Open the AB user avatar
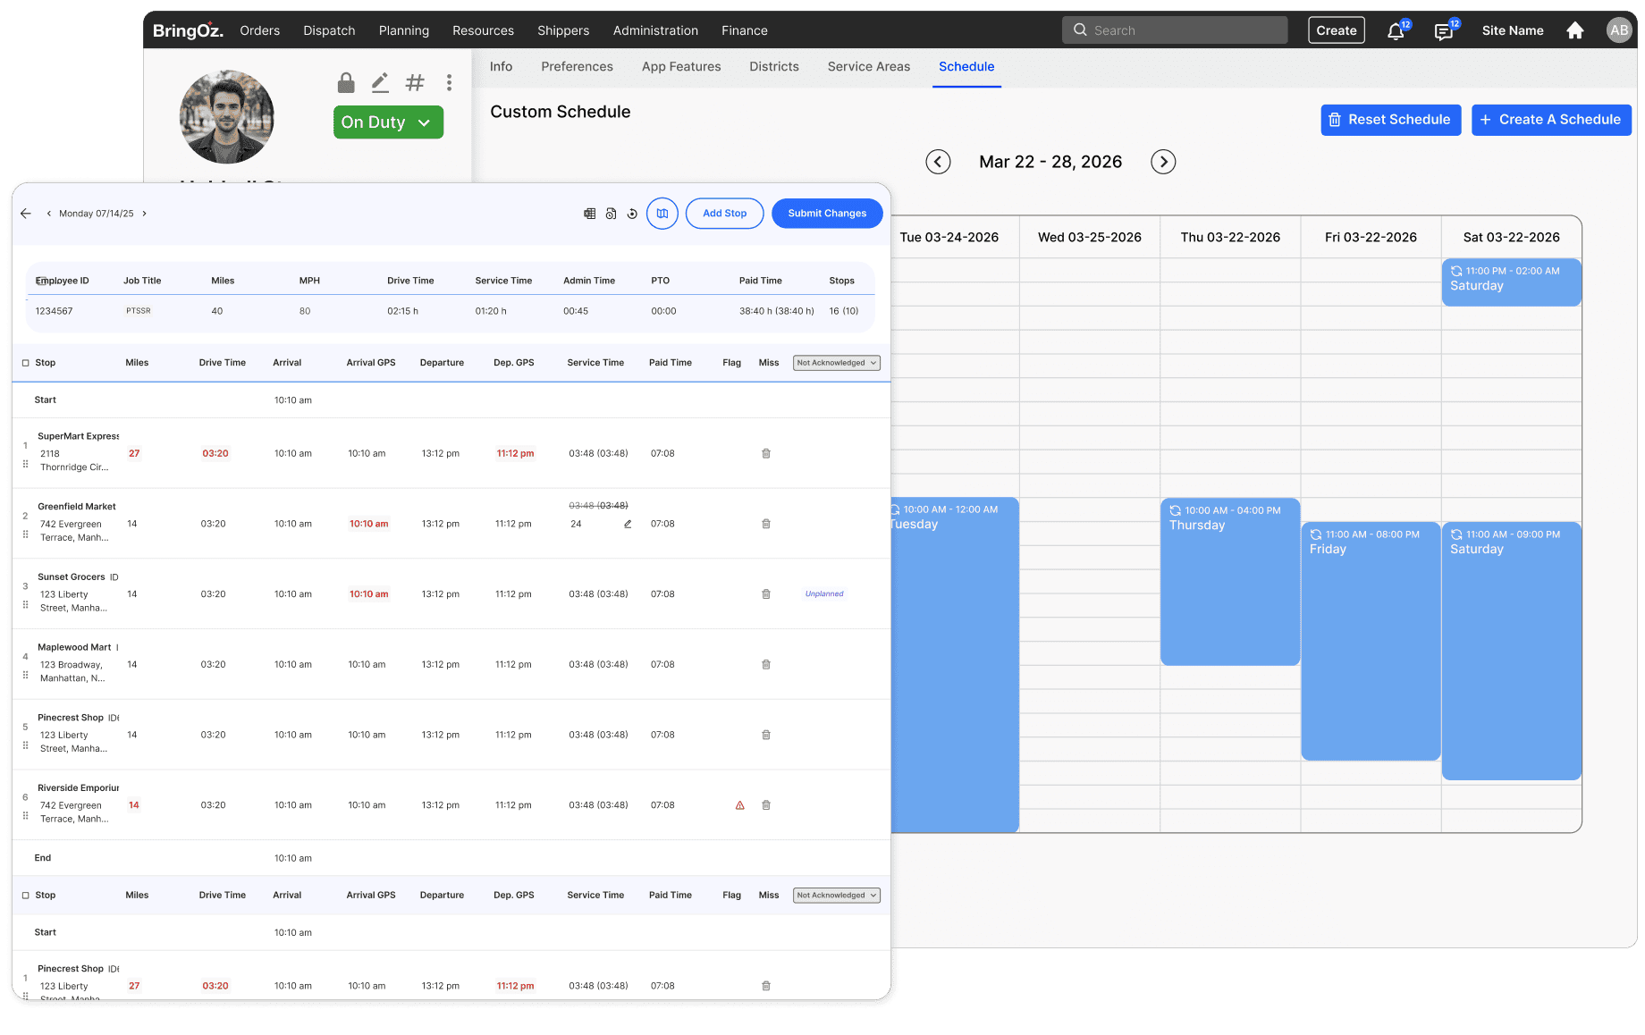The width and height of the screenshot is (1645, 1035). click(x=1619, y=30)
